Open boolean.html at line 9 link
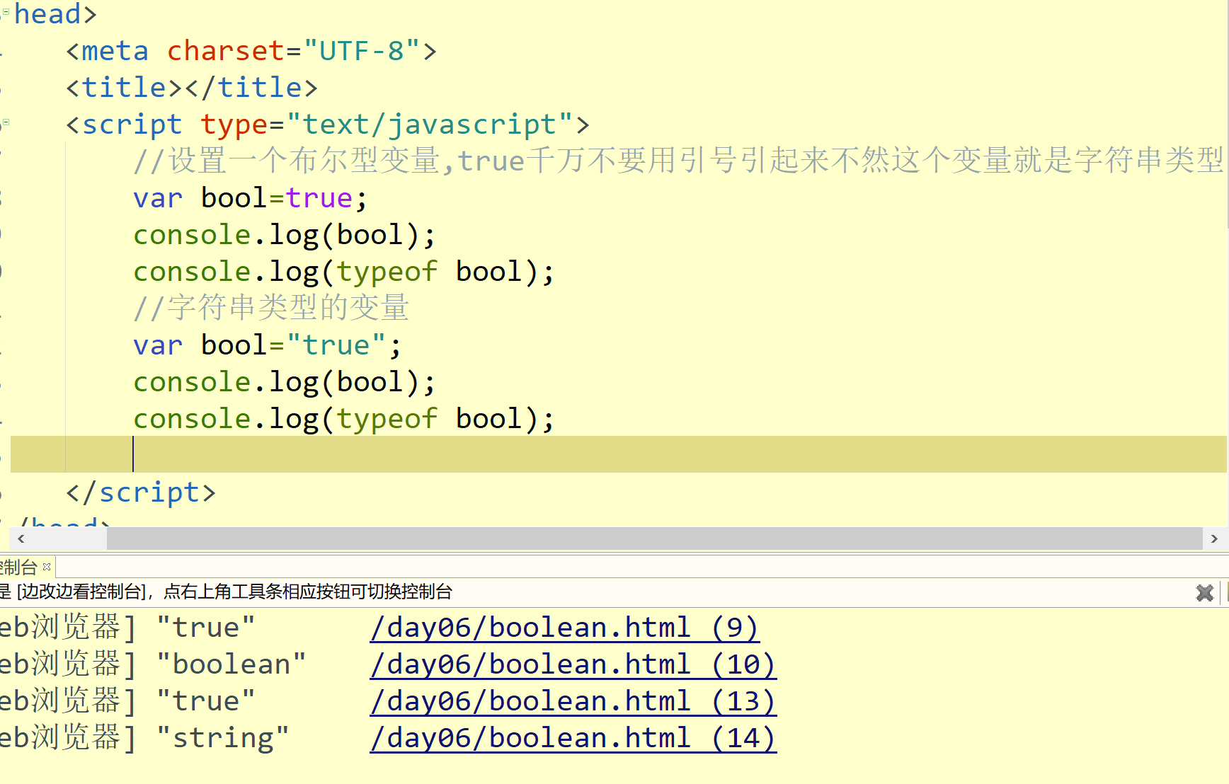The width and height of the screenshot is (1229, 784). [563, 627]
